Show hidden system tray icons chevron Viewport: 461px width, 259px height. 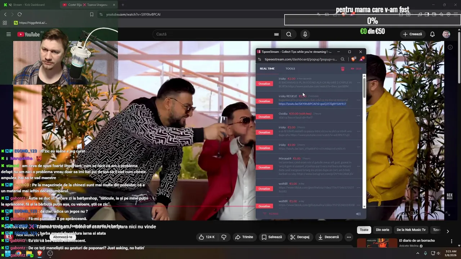click(x=418, y=253)
